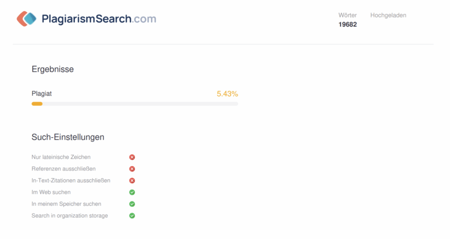Click the Such-Einstellungen heading
450x239 pixels.
(68, 137)
